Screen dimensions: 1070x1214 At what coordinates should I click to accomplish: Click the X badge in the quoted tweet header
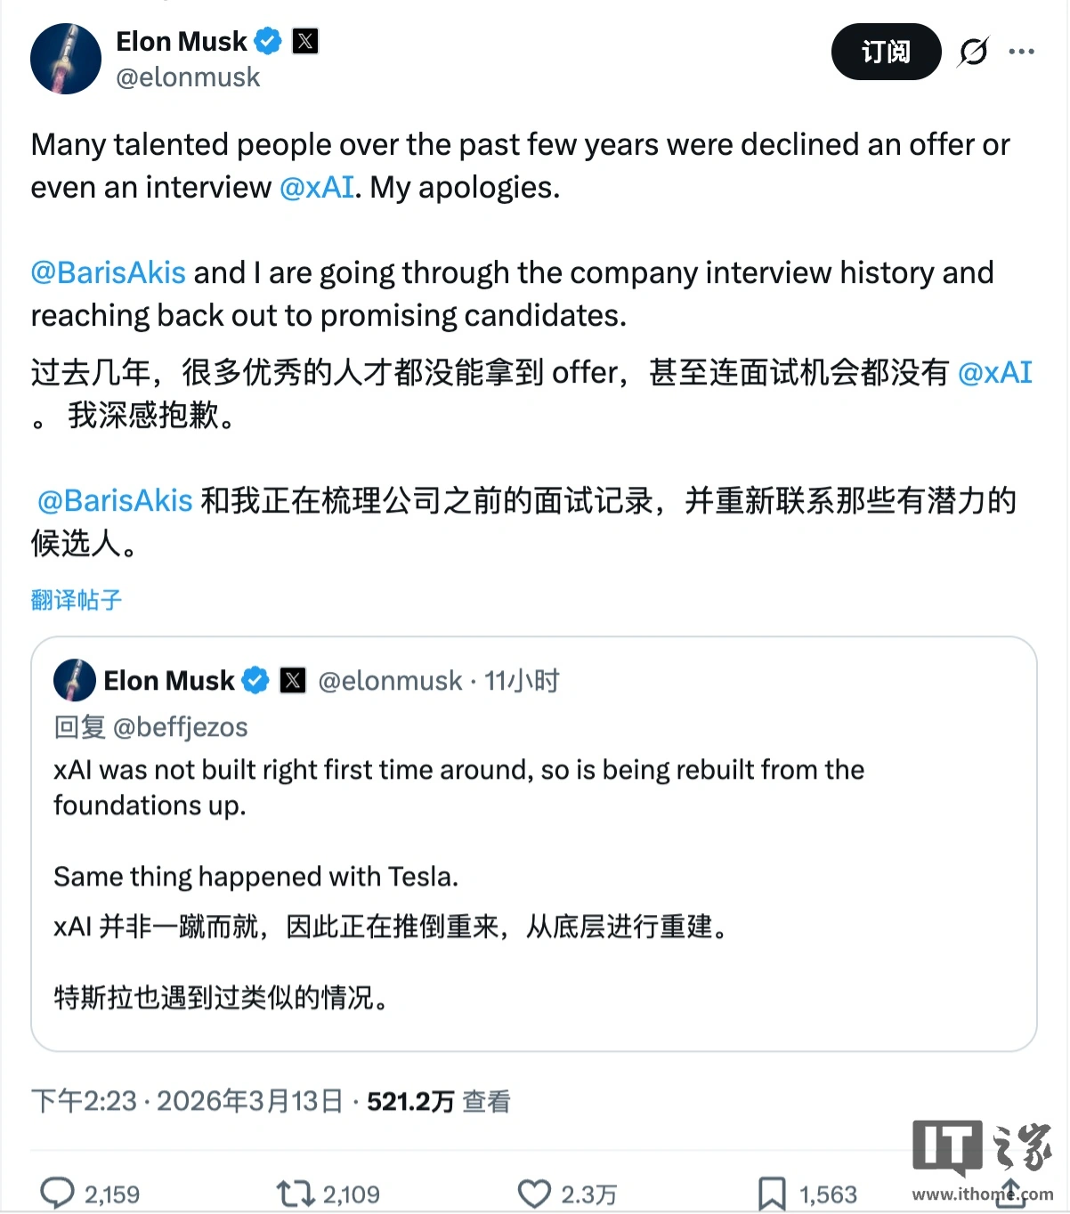click(293, 679)
